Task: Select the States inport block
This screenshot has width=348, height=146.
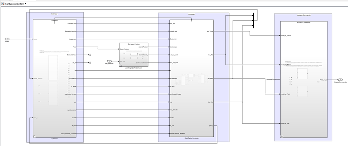Action: pyautogui.click(x=7, y=39)
